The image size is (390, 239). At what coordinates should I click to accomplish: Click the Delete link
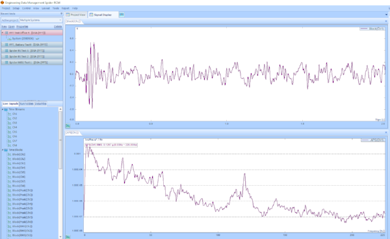tap(58, 27)
